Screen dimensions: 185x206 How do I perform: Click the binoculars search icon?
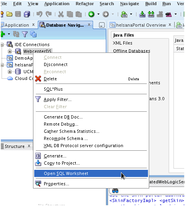tap(115, 191)
